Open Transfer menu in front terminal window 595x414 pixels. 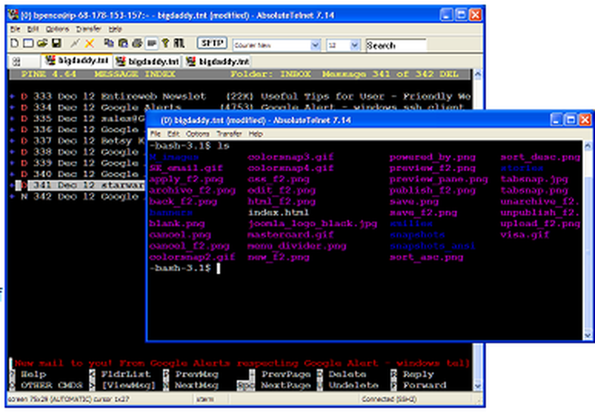coord(229,133)
